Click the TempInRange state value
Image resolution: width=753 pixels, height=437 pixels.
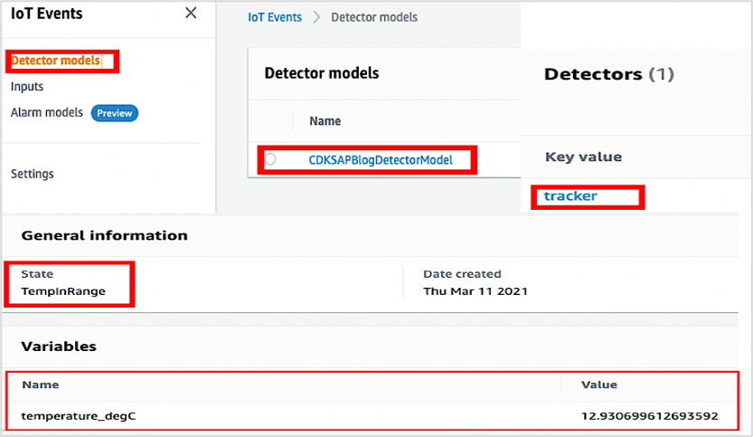63,291
